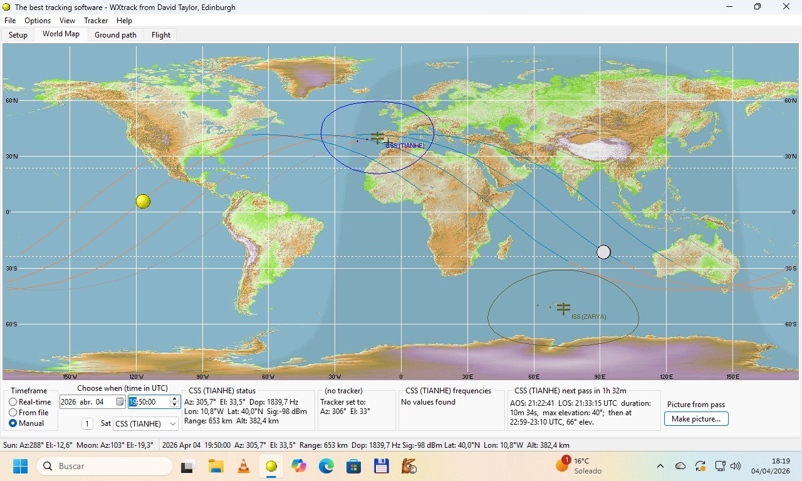Select the Real-time timeframe option
The height and width of the screenshot is (481, 802).
(13, 402)
